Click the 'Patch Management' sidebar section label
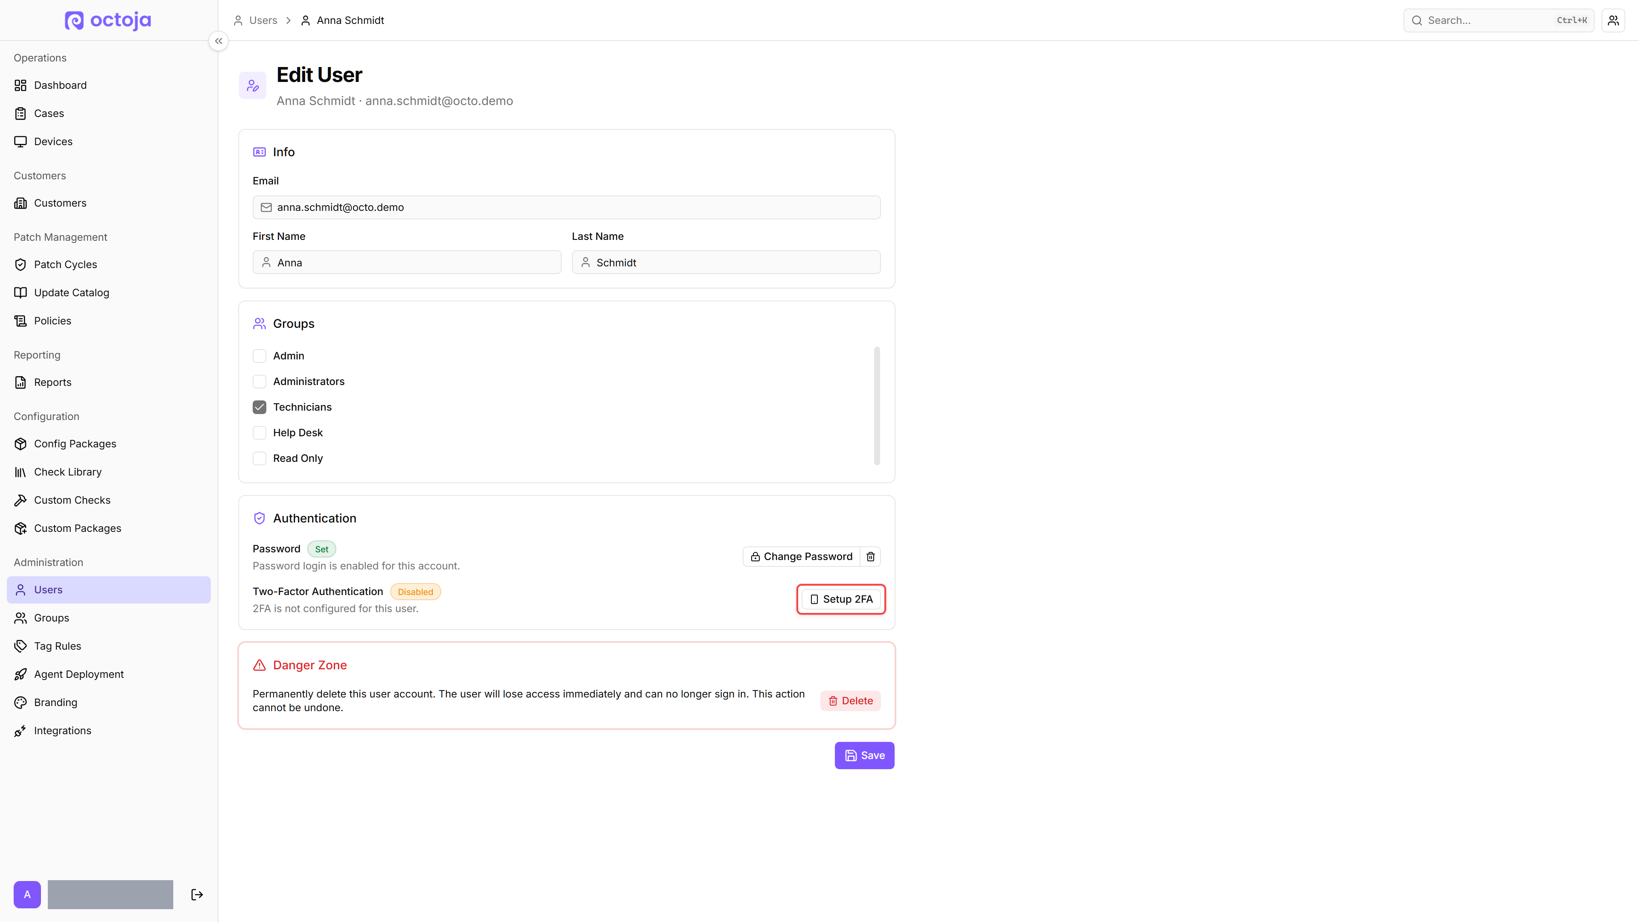The image size is (1639, 922). pos(61,237)
